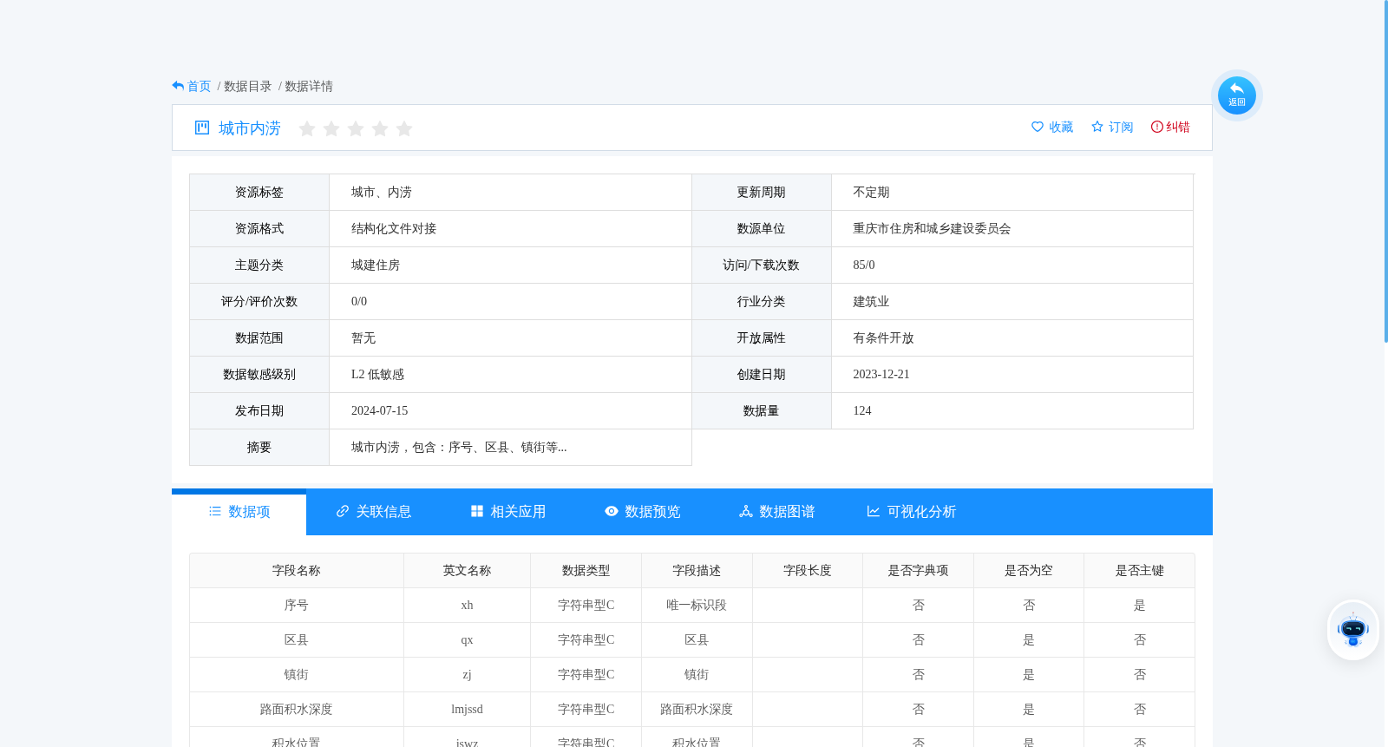The width and height of the screenshot is (1388, 747).
Task: Click the line chart icon on 可视化分析
Action: pyautogui.click(x=874, y=512)
